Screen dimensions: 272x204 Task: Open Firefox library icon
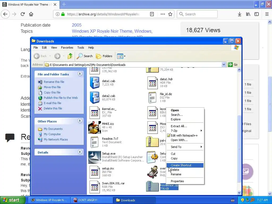point(248,14)
